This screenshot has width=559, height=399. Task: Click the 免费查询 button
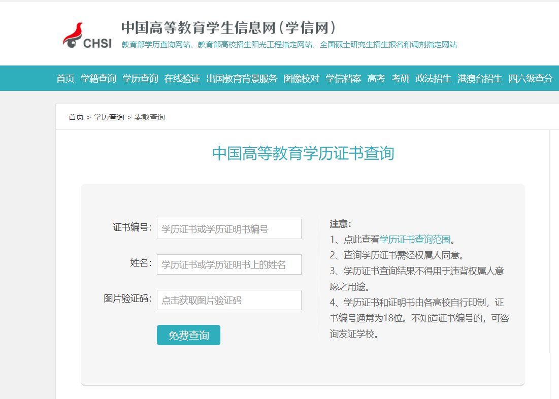(188, 335)
